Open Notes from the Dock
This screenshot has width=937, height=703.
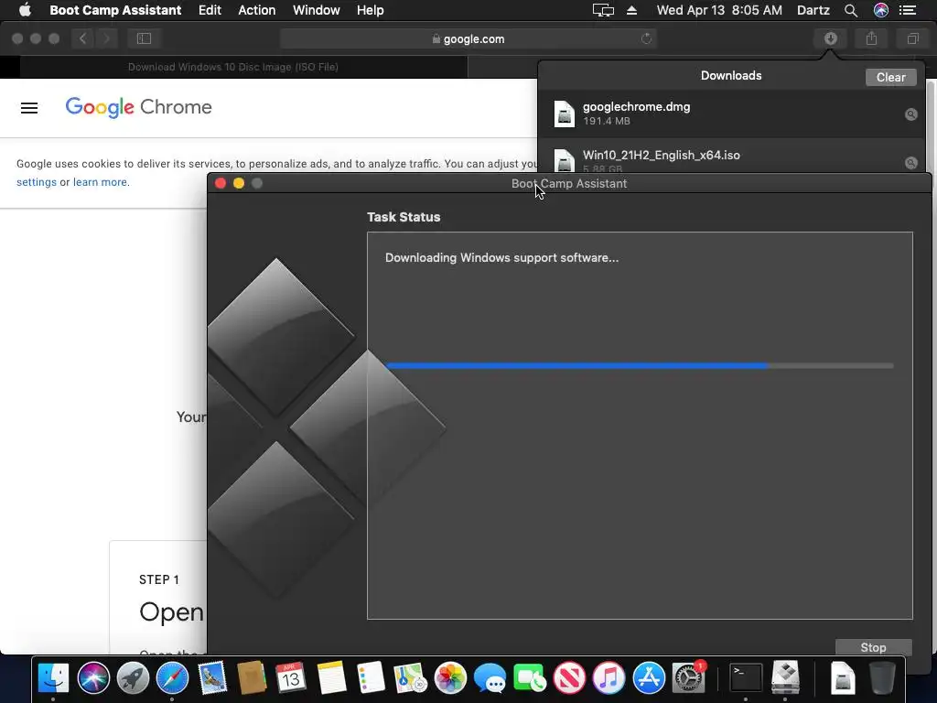pos(331,678)
